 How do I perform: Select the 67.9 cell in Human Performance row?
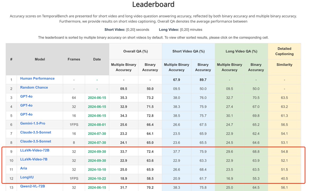pos(176,80)
